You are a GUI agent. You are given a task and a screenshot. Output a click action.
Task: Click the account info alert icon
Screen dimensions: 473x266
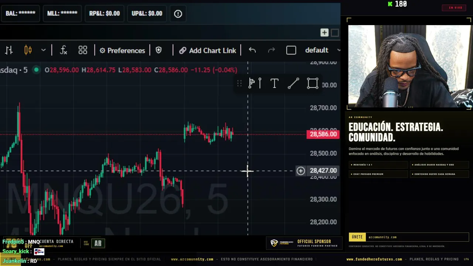[178, 14]
